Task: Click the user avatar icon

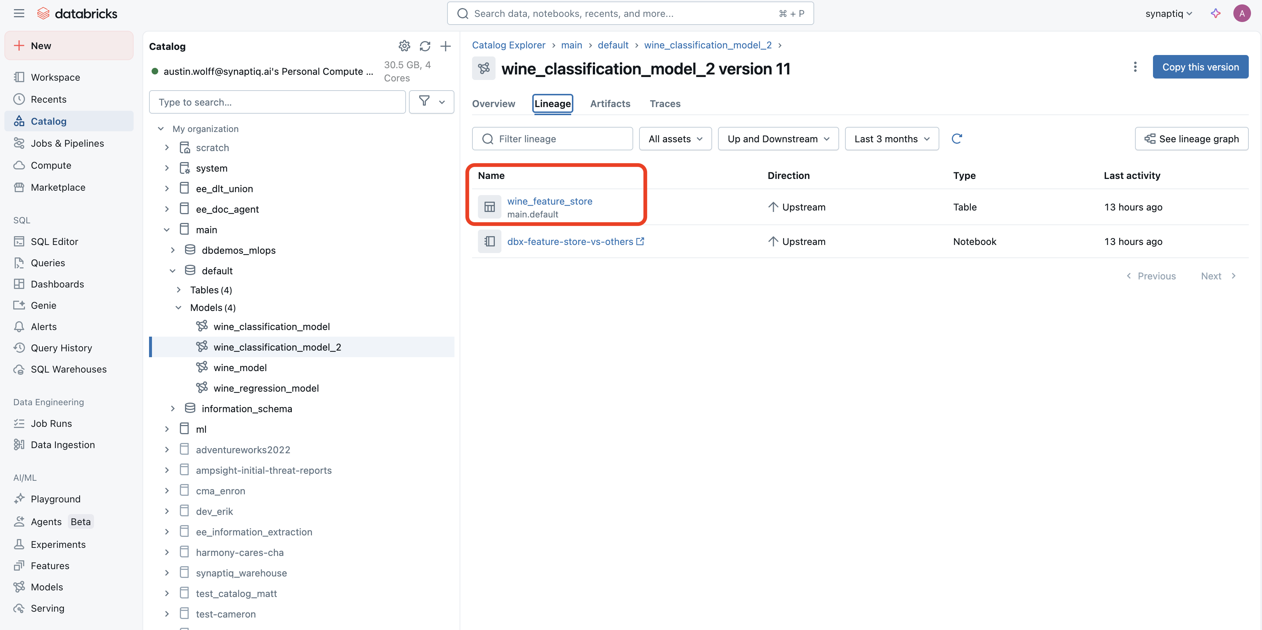Action: click(x=1241, y=13)
